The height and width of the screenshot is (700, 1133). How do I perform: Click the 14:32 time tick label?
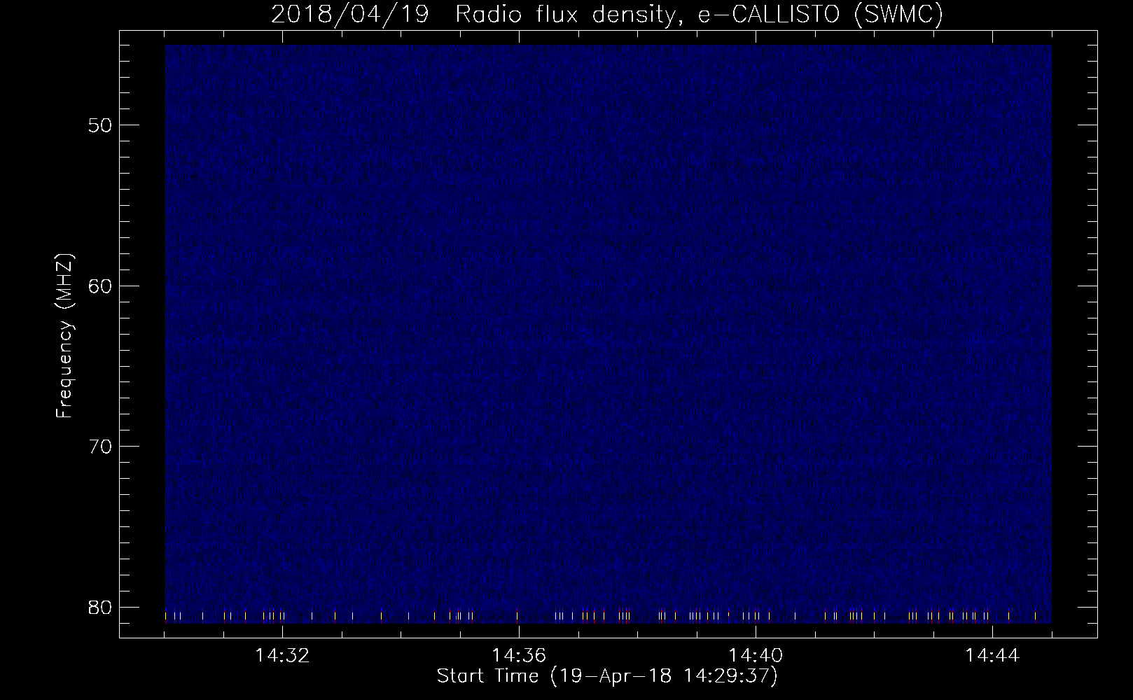point(282,656)
